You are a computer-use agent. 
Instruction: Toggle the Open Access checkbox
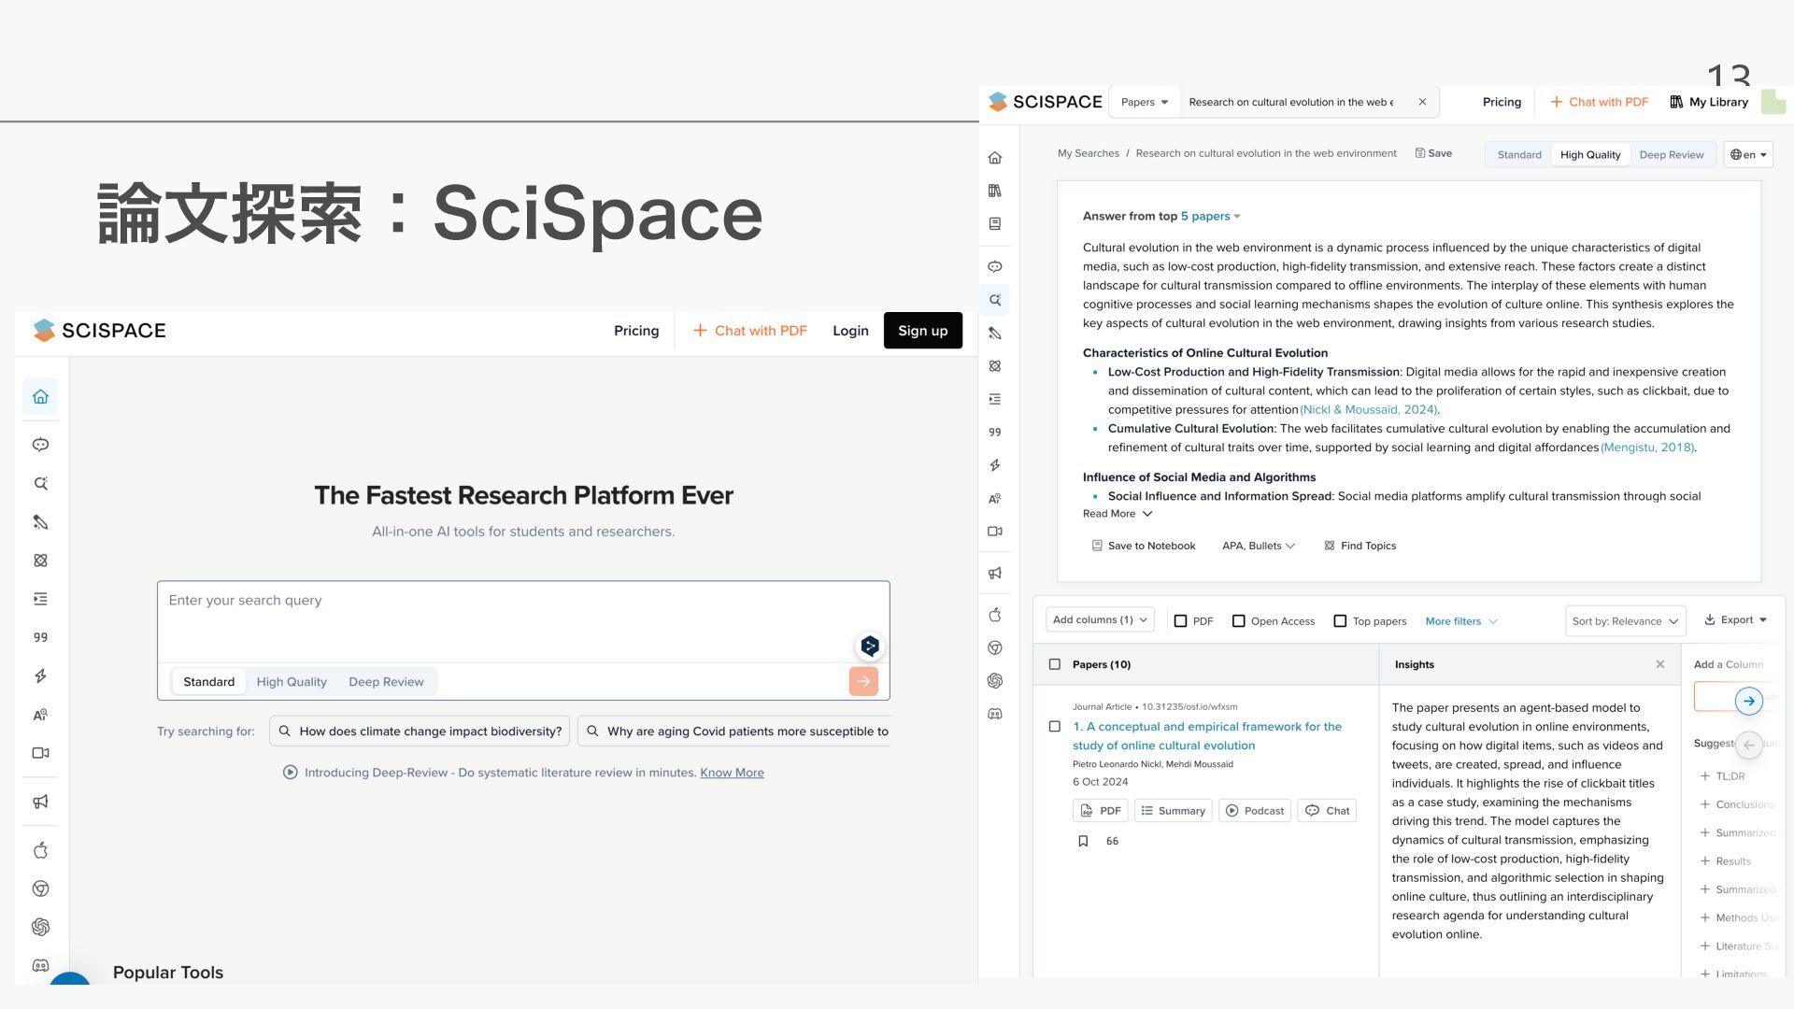click(1239, 621)
